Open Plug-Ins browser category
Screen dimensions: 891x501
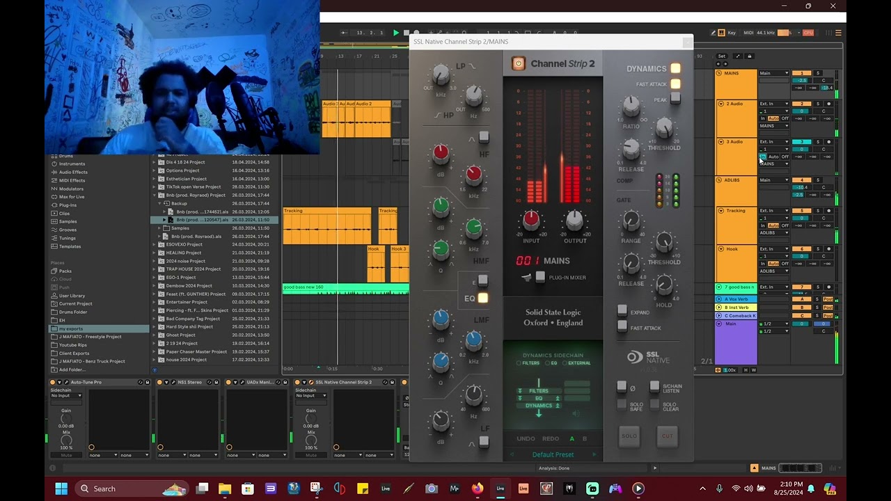pos(68,205)
